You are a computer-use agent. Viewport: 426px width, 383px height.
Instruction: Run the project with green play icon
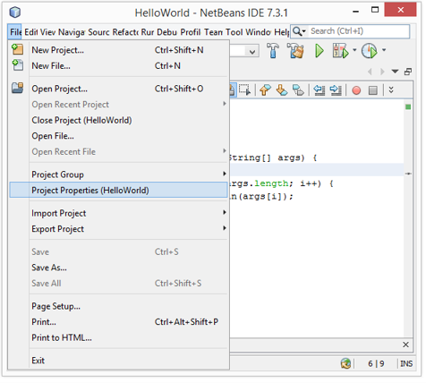[319, 51]
